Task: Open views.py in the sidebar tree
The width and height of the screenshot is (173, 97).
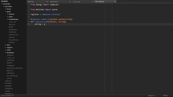Action: pos(12,42)
